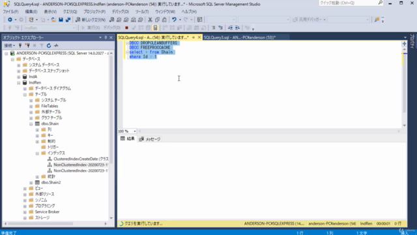Screen dimensions: 417x235
Task: Click the Paste icon in toolbar
Action: 164,20
